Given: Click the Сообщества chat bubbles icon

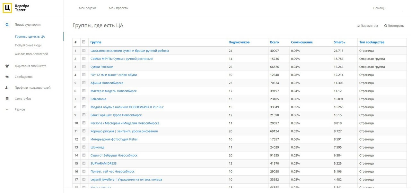Looking at the screenshot, I should tap(7, 77).
